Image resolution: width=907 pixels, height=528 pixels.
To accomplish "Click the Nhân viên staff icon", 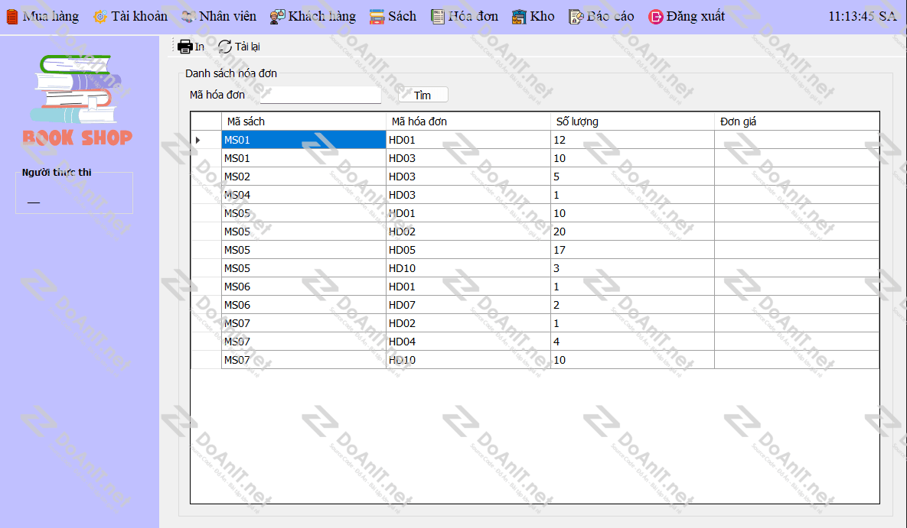I will pyautogui.click(x=188, y=17).
